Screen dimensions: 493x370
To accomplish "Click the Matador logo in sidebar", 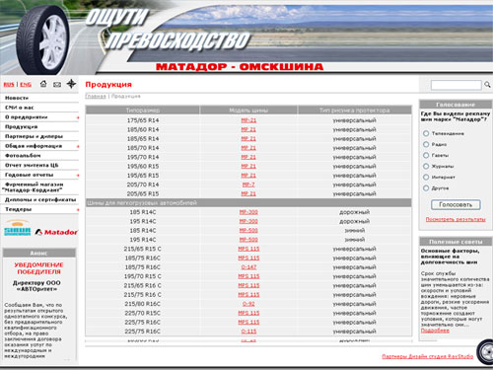I will click(56, 232).
